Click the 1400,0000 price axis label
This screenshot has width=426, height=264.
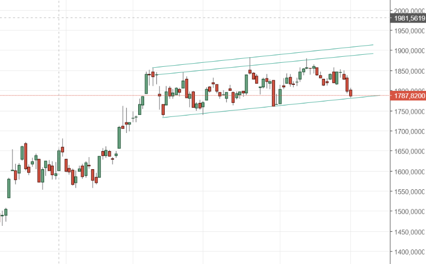point(409,252)
